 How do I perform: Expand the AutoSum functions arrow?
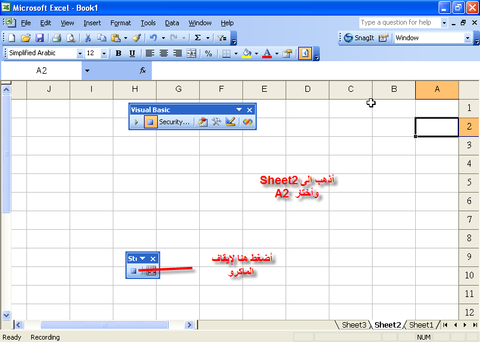(x=208, y=38)
